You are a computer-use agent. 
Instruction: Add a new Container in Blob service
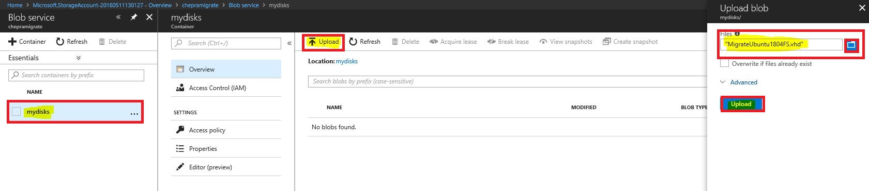(x=27, y=42)
